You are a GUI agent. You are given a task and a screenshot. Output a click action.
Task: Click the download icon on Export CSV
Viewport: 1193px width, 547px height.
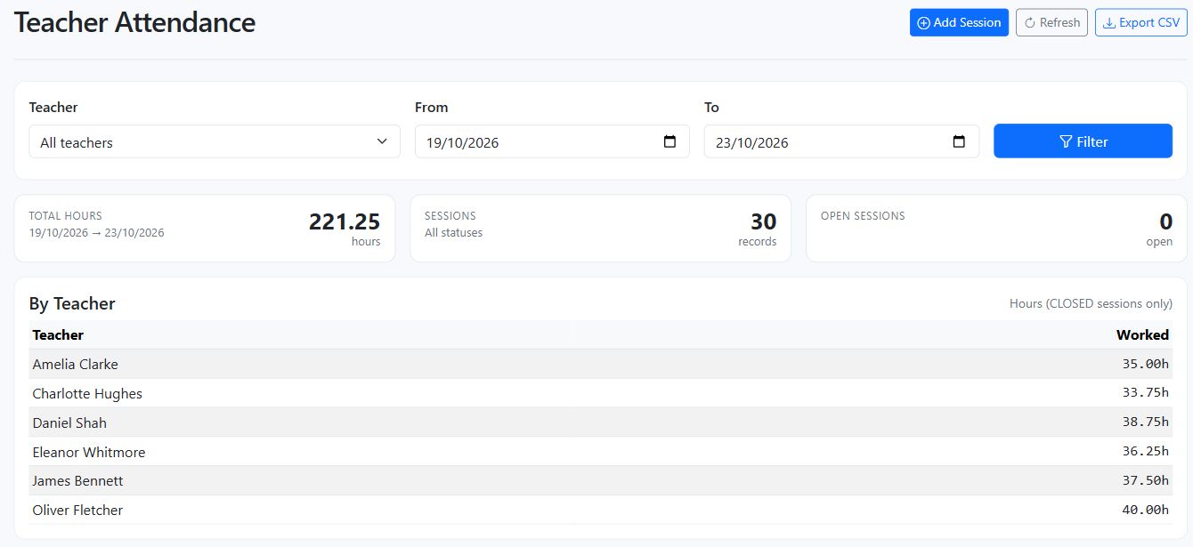tap(1109, 23)
